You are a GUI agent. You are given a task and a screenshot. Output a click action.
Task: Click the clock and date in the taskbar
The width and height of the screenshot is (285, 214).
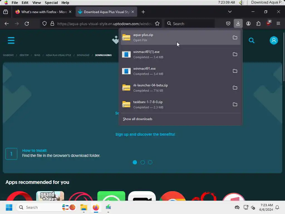point(266,207)
